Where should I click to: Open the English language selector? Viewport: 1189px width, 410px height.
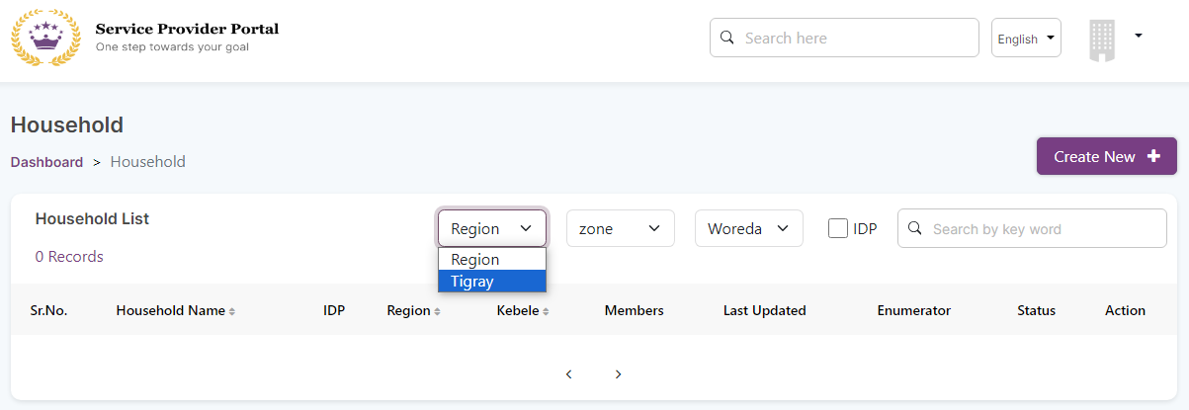pyautogui.click(x=1026, y=39)
